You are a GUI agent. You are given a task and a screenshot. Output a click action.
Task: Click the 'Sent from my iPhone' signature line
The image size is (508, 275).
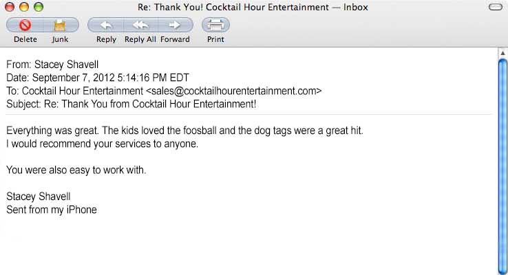pyautogui.click(x=52, y=210)
